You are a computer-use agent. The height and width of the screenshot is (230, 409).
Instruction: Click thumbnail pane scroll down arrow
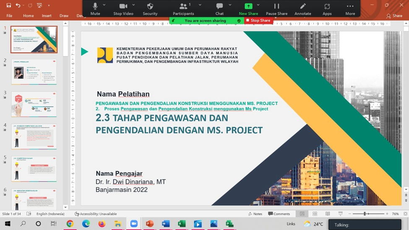coord(65,207)
